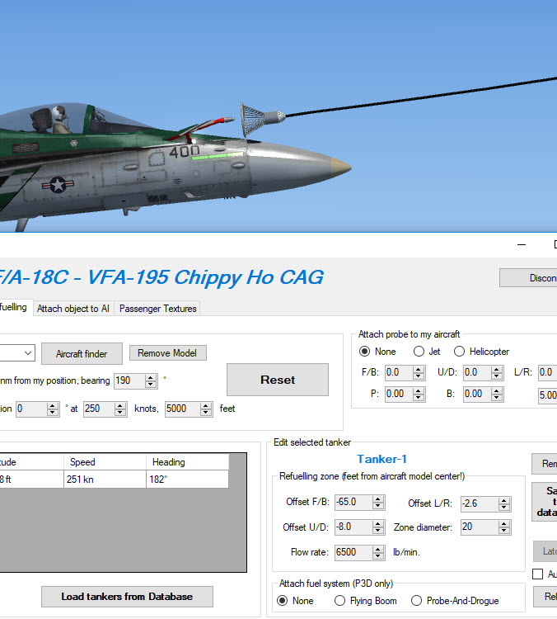Switch to Attach object to AI tab
Image resolution: width=557 pixels, height=619 pixels.
point(73,309)
